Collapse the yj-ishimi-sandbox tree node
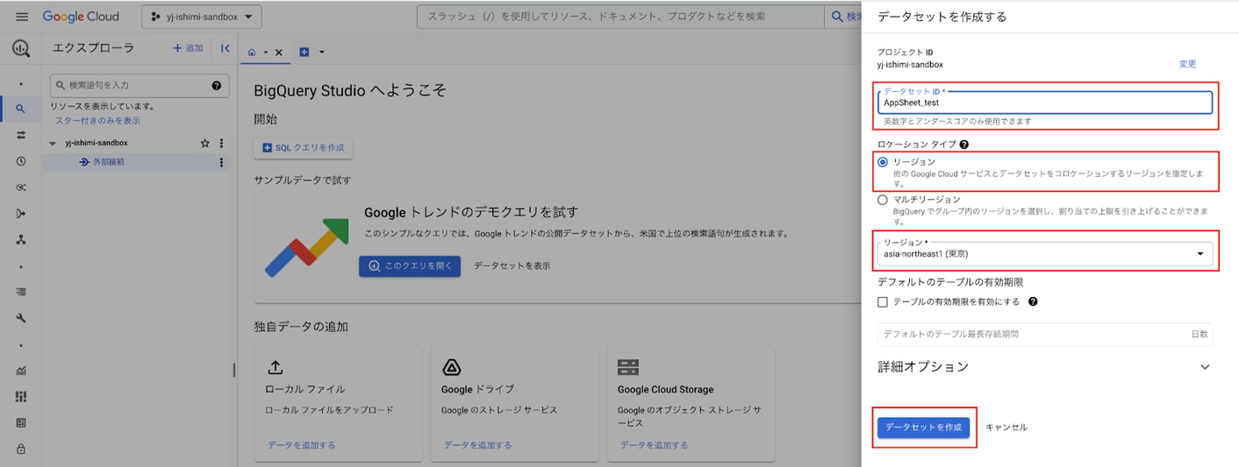1239x467 pixels. pos(54,144)
